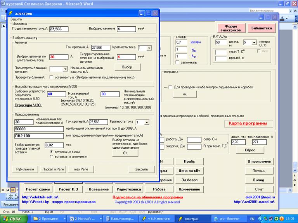Click the font color A icon in Word
This screenshot has height=223, width=298.
coord(286,18)
